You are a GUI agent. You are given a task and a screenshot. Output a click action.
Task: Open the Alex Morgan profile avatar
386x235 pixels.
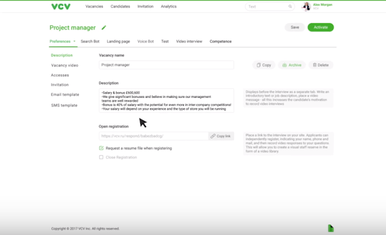pos(306,6)
